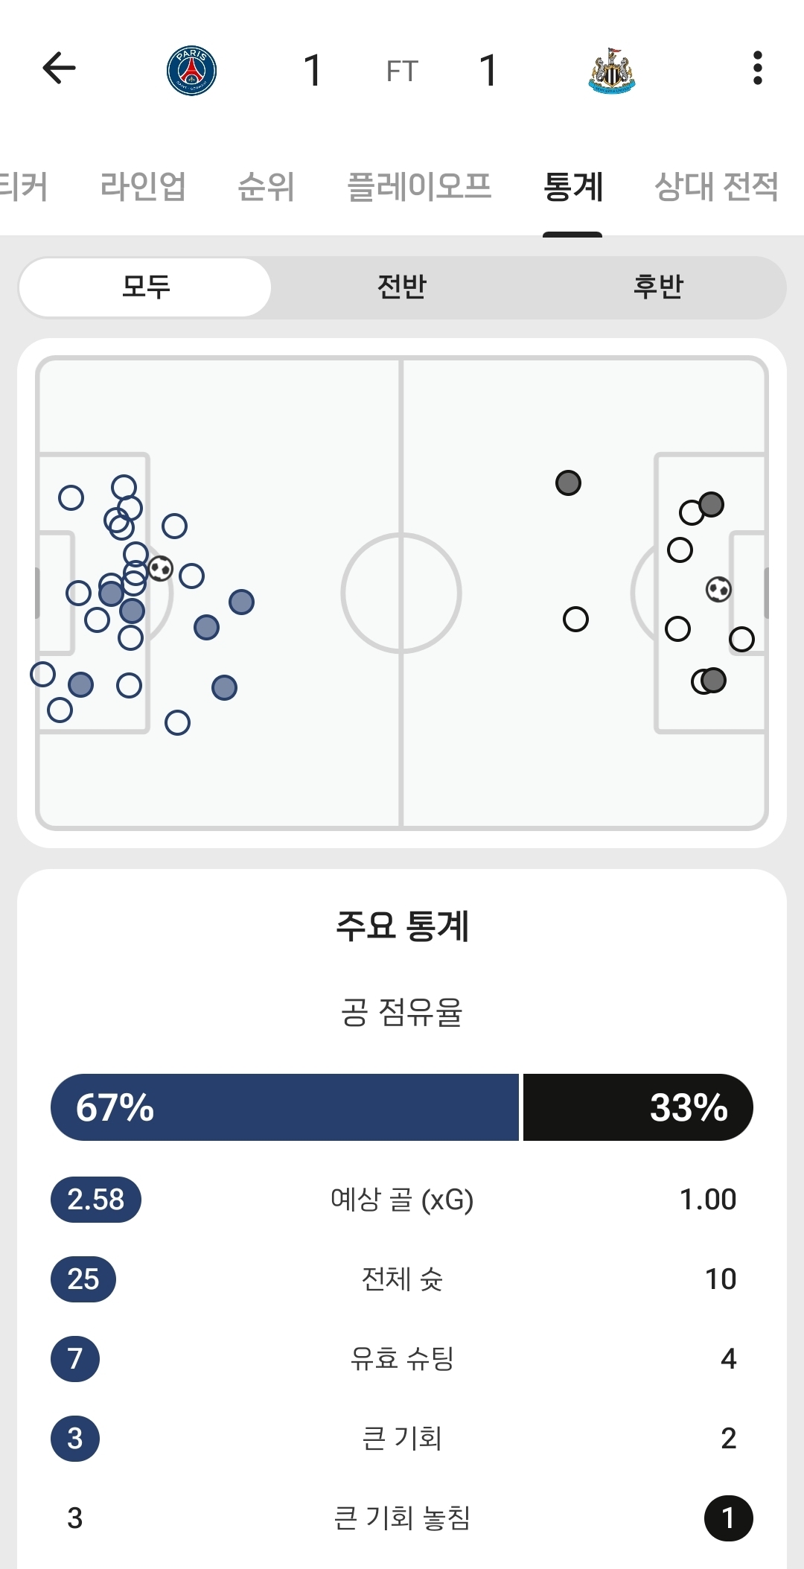This screenshot has height=1569, width=804.
Task: Tap the 전체 슛 (total shots) row label
Action: pos(402,1279)
